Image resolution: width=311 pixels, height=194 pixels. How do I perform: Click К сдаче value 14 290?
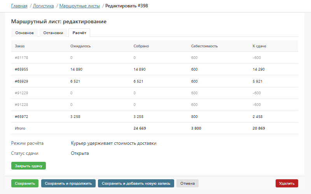pos(259,69)
